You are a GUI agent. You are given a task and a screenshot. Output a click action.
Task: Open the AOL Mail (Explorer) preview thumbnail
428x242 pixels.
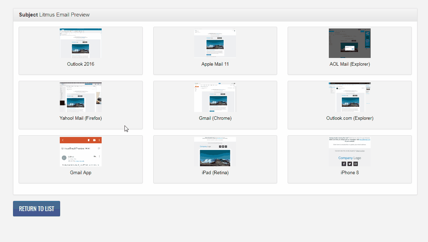pos(350,43)
